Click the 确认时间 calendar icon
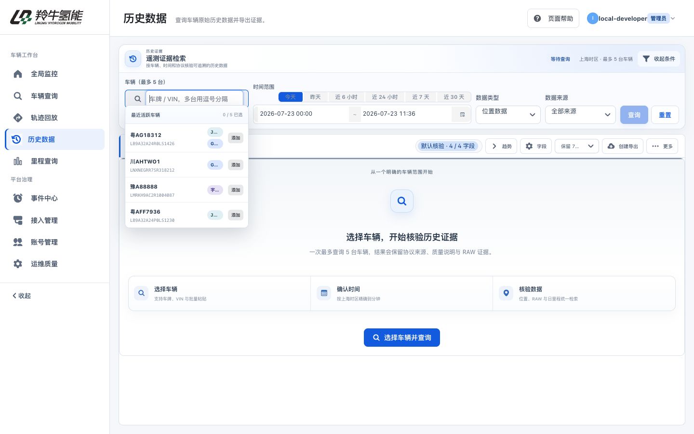 (x=324, y=293)
